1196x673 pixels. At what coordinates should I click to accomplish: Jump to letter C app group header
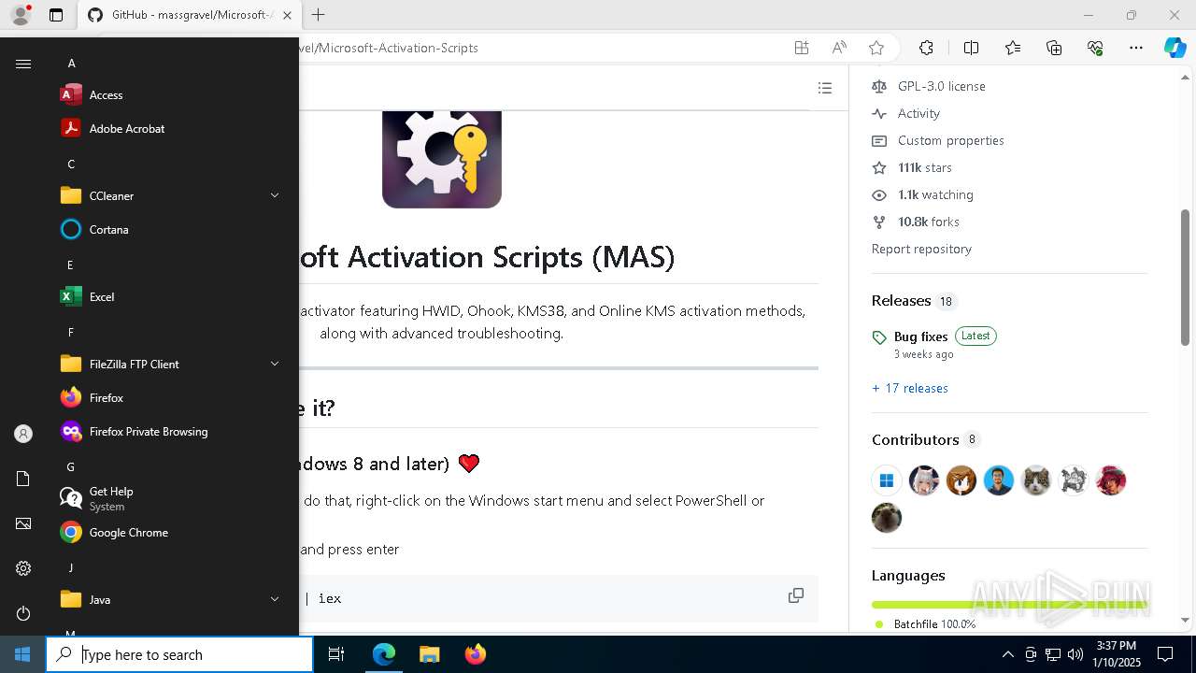71,165
